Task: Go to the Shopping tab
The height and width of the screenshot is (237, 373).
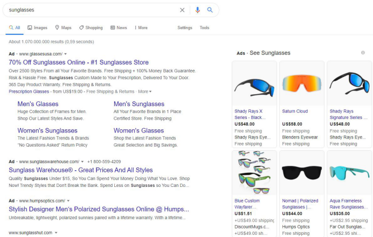Action: [x=91, y=27]
